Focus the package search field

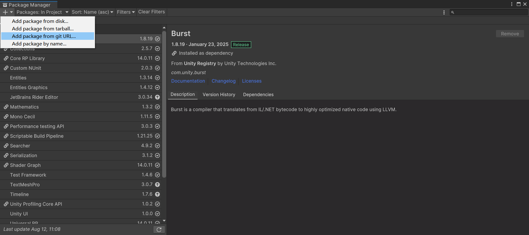click(x=489, y=12)
